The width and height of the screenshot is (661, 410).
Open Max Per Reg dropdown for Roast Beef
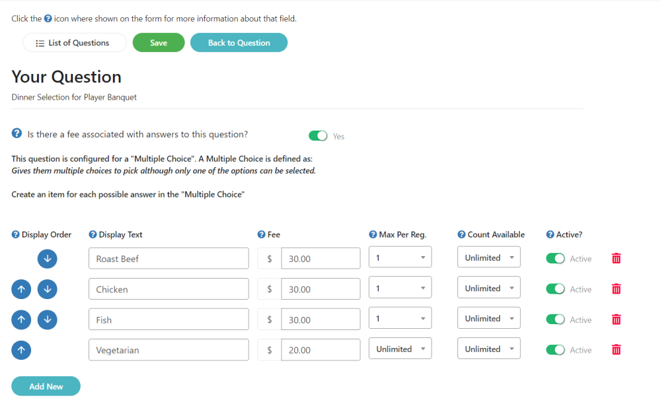pyautogui.click(x=400, y=257)
